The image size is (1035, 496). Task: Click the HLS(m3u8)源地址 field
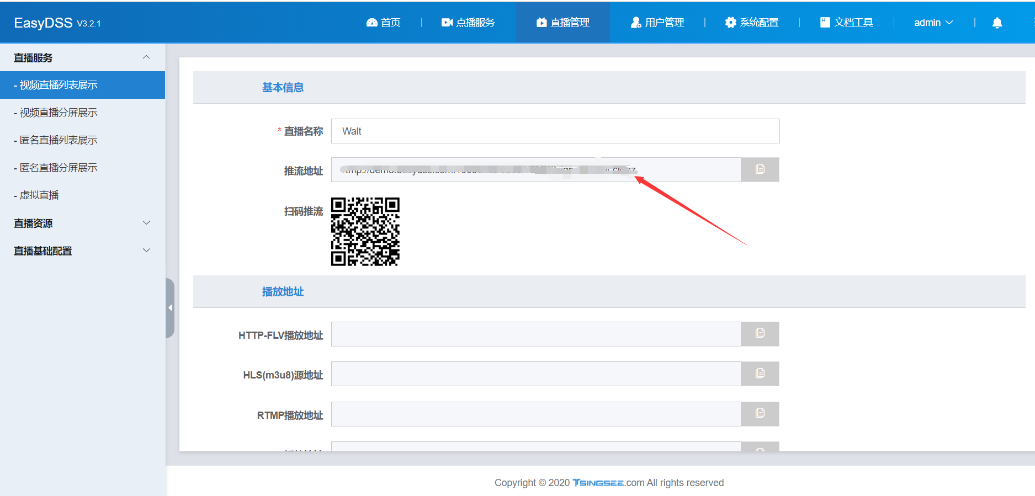pyautogui.click(x=536, y=374)
